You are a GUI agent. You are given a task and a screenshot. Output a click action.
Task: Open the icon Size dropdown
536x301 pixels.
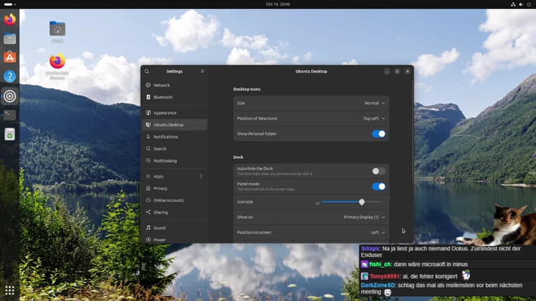tap(374, 103)
